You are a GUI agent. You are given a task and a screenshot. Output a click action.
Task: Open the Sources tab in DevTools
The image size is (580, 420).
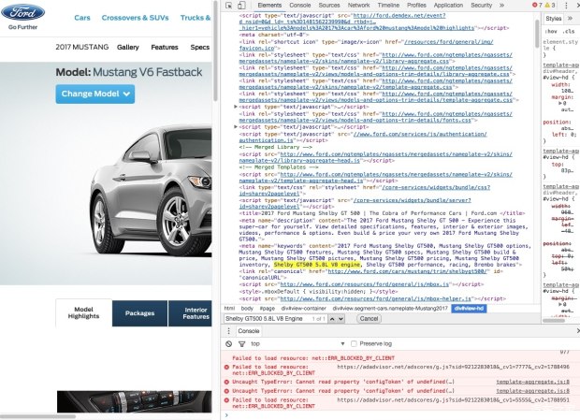click(x=329, y=5)
